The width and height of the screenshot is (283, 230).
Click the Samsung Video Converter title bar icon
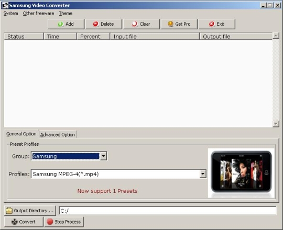click(x=5, y=5)
